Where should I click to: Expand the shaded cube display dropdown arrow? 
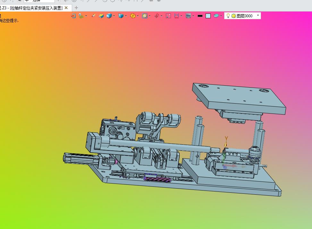(114, 16)
